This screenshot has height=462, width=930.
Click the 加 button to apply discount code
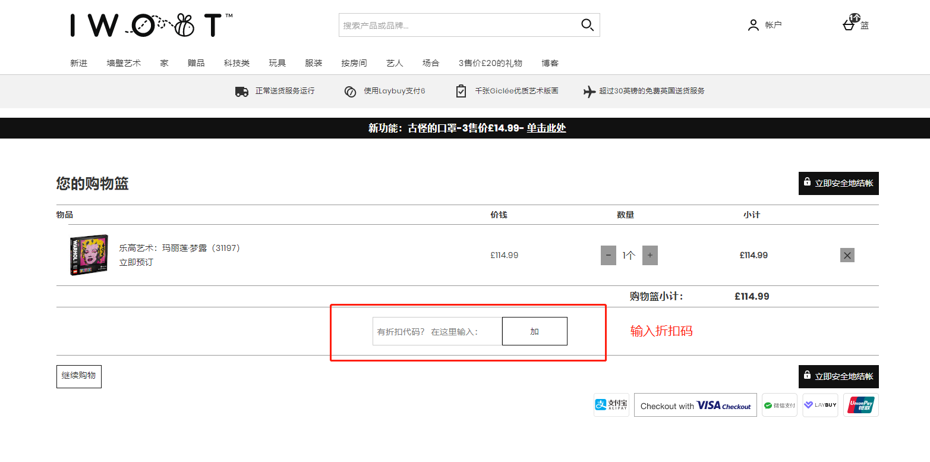pos(534,331)
